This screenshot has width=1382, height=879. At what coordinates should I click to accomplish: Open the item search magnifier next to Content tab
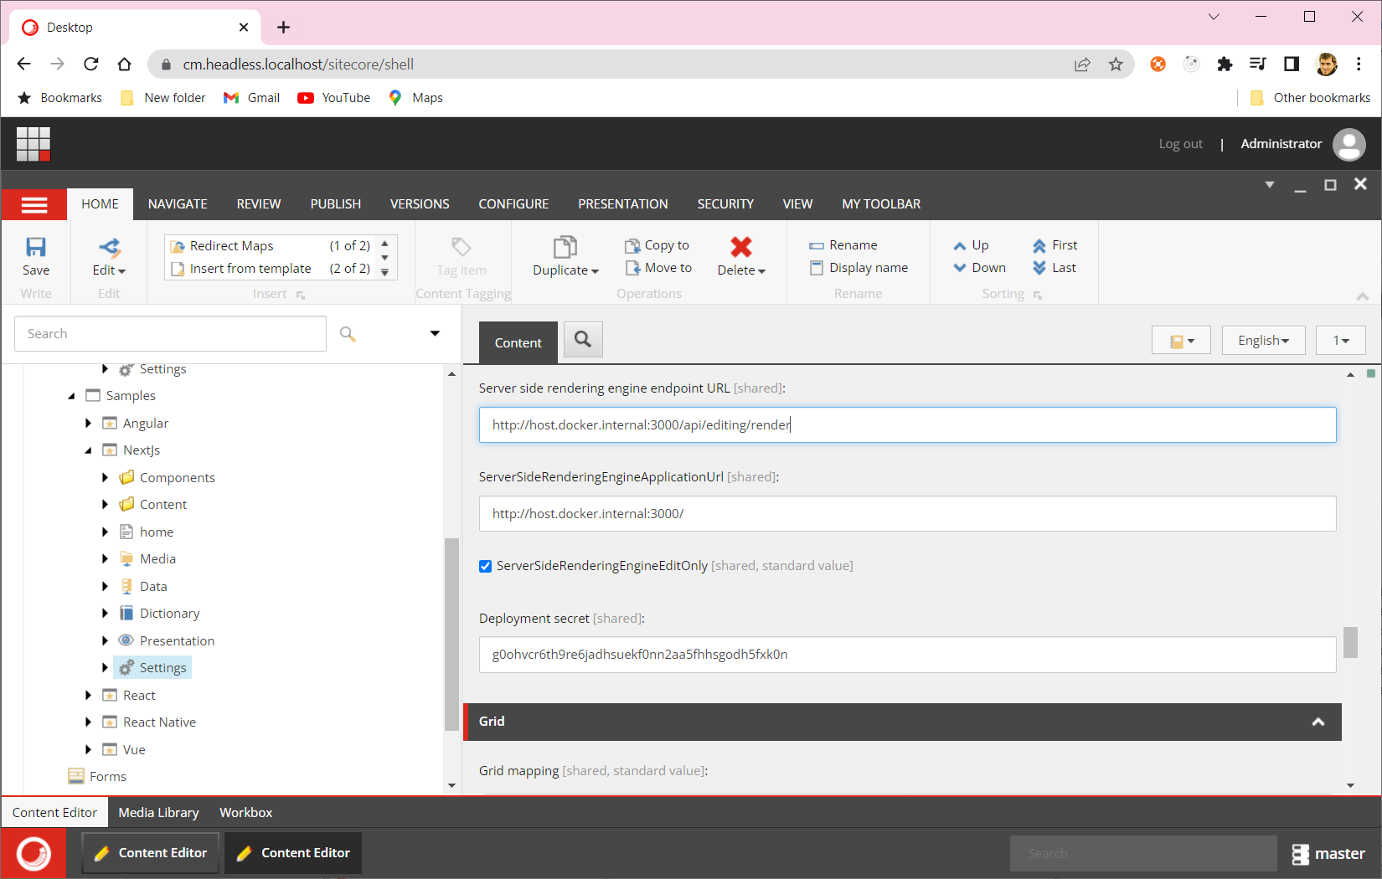583,340
